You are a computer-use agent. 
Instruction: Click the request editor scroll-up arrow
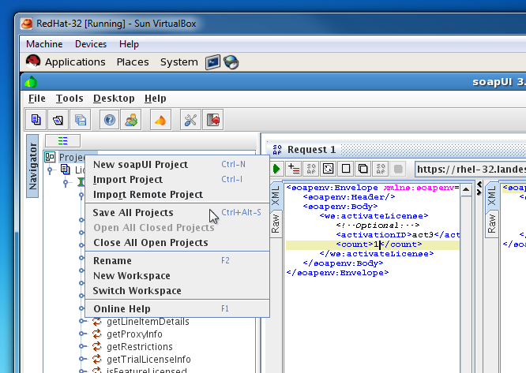tap(466, 190)
